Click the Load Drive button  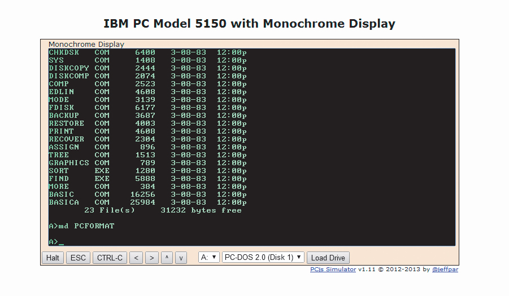[328, 258]
